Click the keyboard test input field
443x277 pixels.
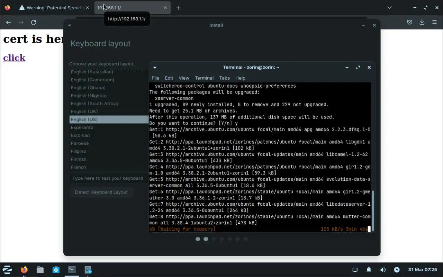pyautogui.click(x=109, y=178)
